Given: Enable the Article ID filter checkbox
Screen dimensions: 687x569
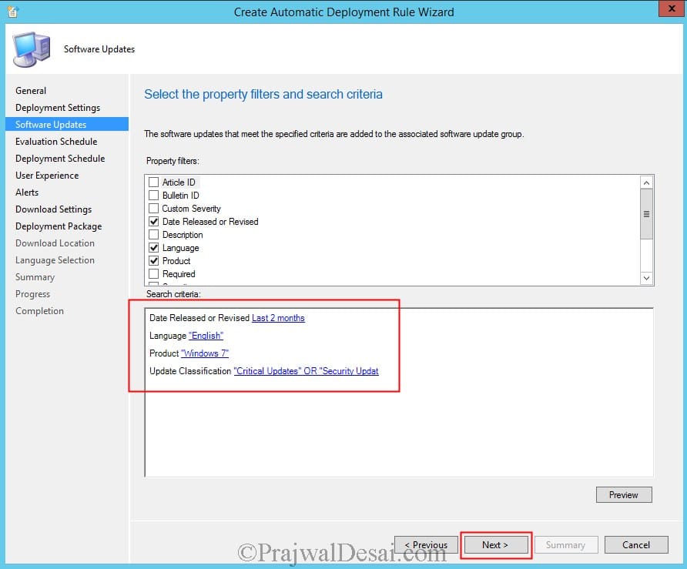Looking at the screenshot, I should coord(154,182).
